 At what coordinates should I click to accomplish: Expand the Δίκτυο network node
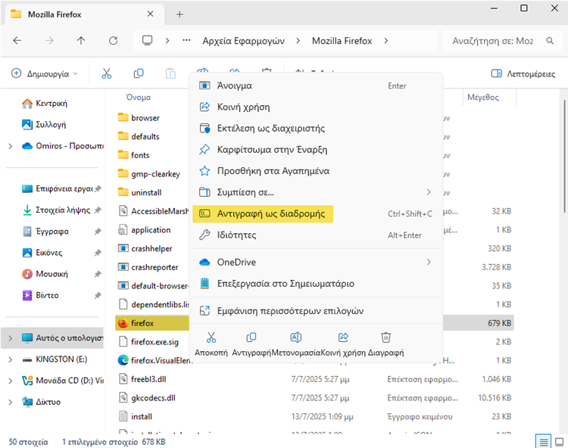point(11,402)
